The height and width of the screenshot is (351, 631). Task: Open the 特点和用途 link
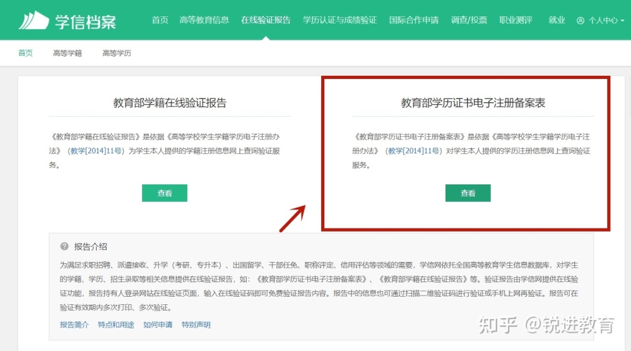116,325
